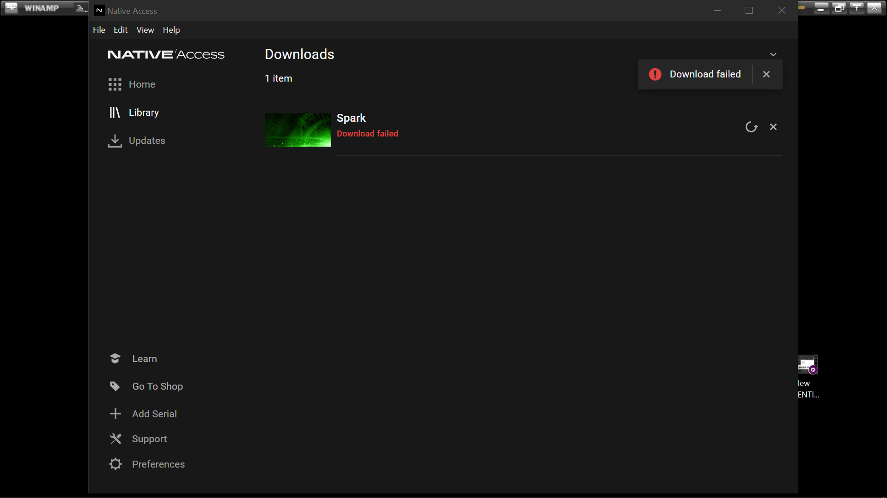Maximize the Native Access window
Image resolution: width=887 pixels, height=498 pixels.
tap(749, 11)
